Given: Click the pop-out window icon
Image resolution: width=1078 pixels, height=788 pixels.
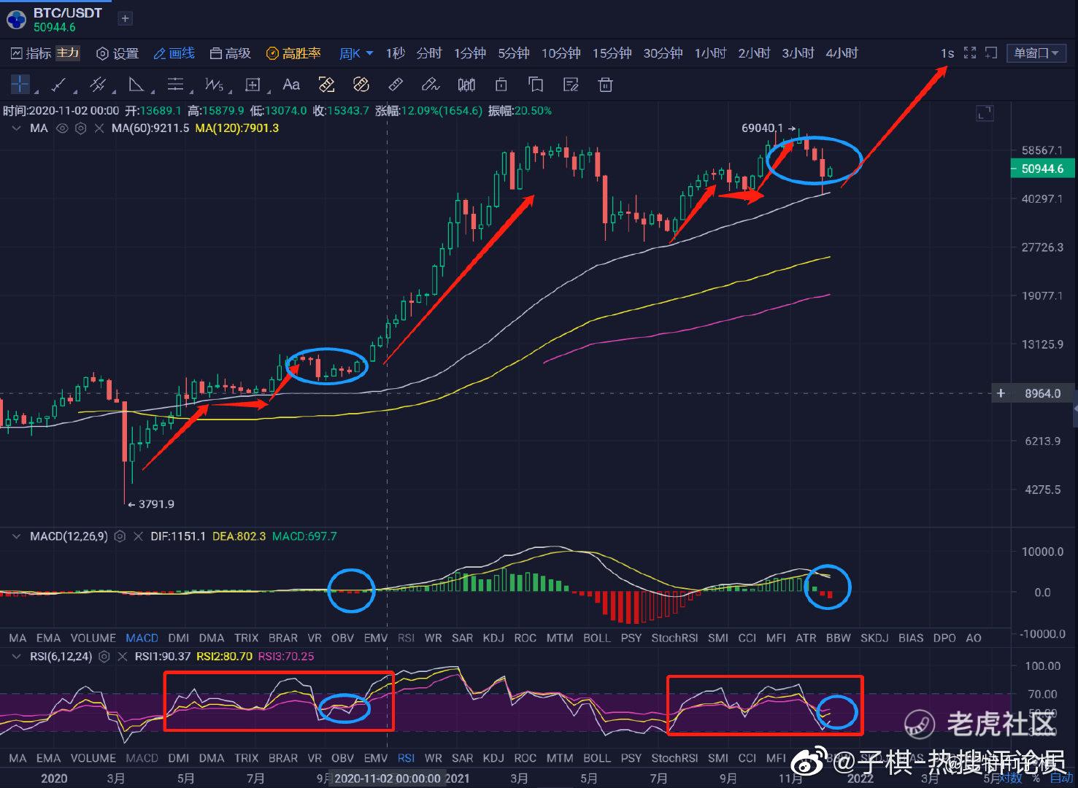Looking at the screenshot, I should [991, 53].
